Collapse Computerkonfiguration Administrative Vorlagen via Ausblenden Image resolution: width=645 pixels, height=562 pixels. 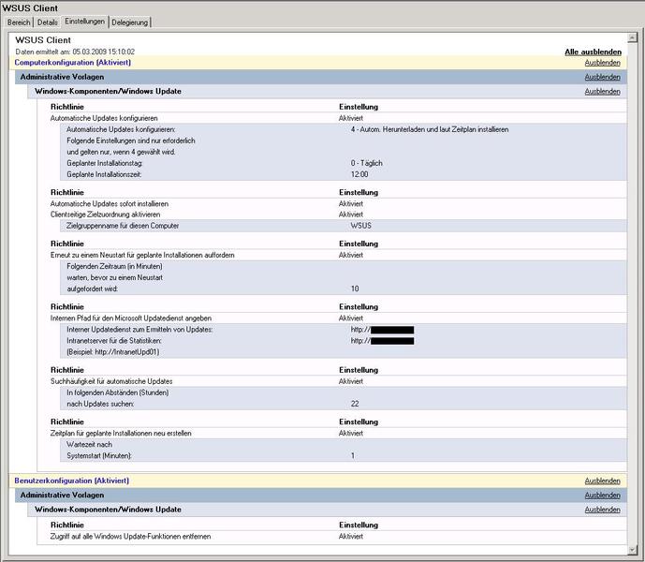[602, 77]
